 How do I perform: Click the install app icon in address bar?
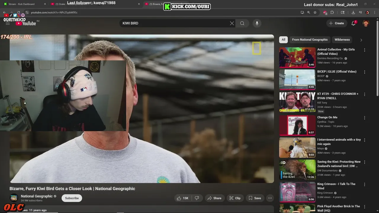tap(302, 12)
